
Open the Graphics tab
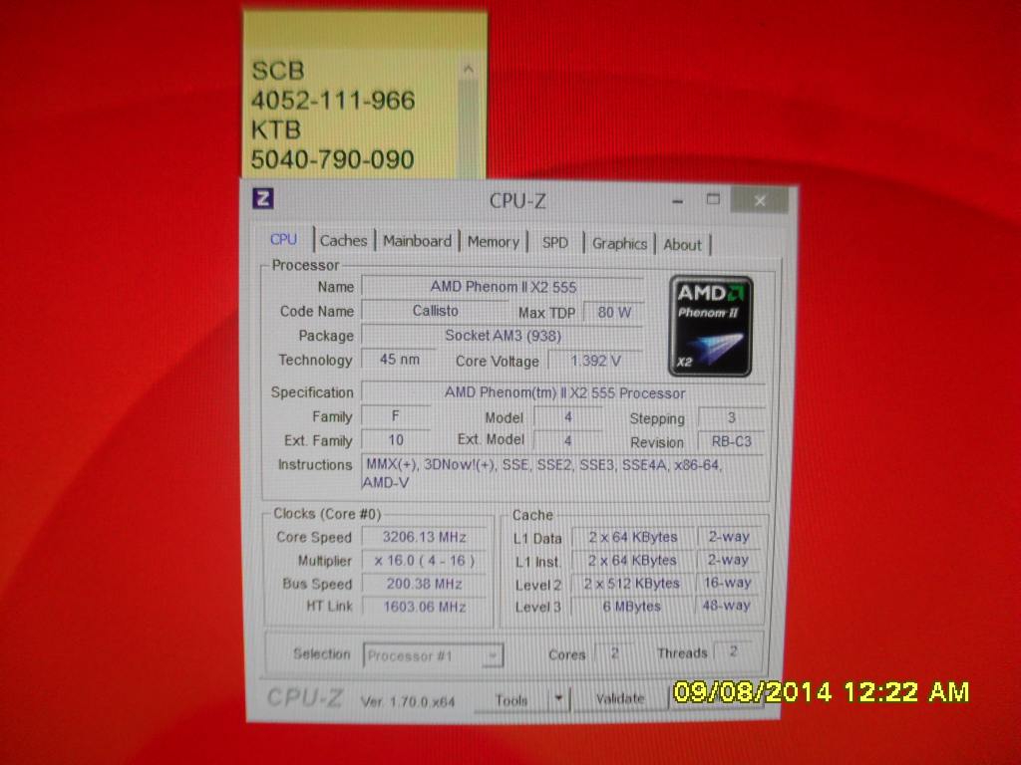click(x=619, y=243)
